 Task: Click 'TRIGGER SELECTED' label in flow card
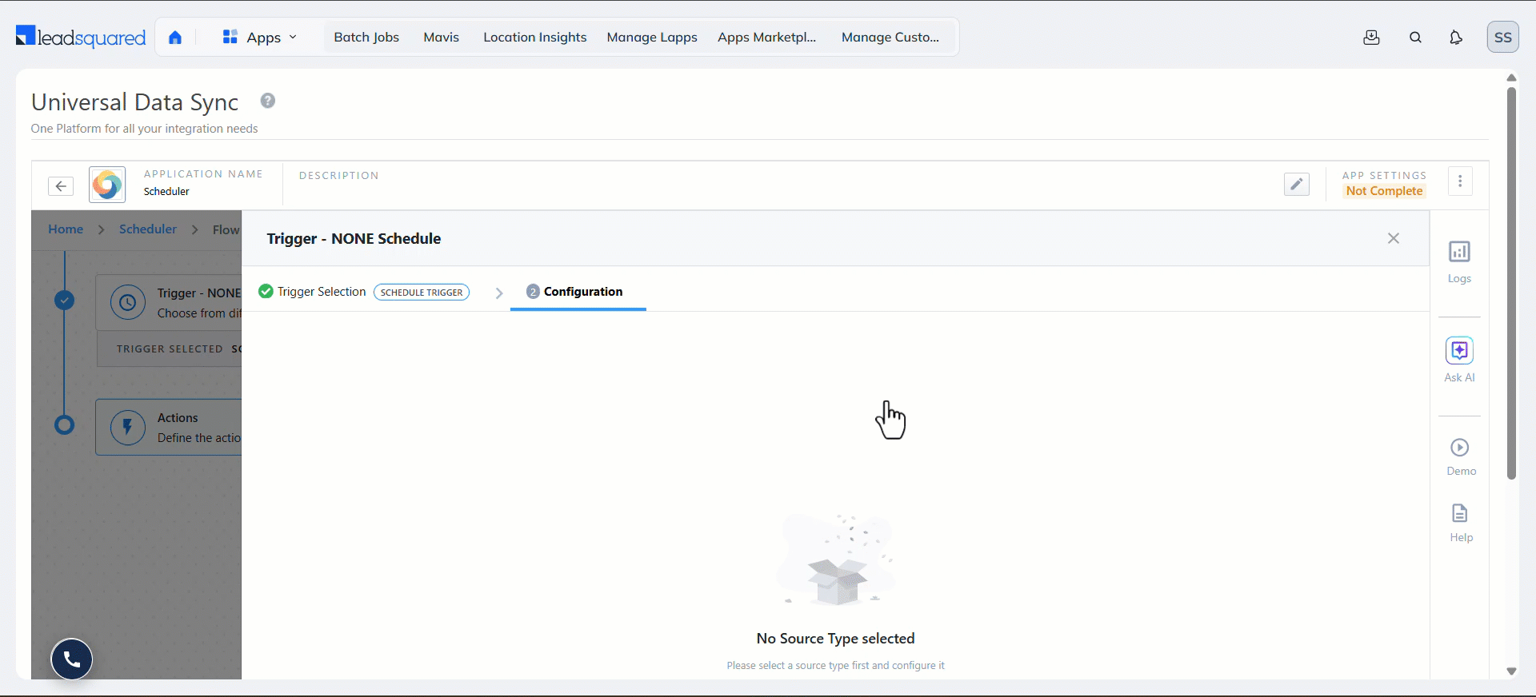pyautogui.click(x=170, y=349)
